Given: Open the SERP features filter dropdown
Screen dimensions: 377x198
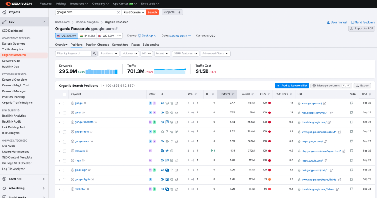Looking at the screenshot, I should pyautogui.click(x=185, y=54).
